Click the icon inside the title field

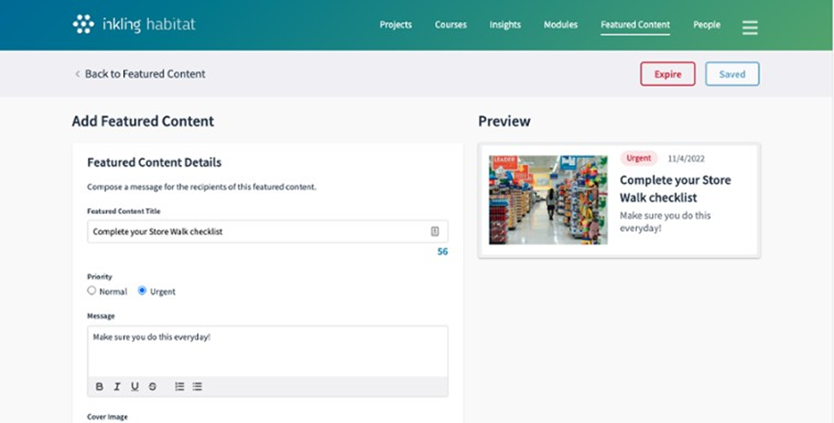(435, 231)
